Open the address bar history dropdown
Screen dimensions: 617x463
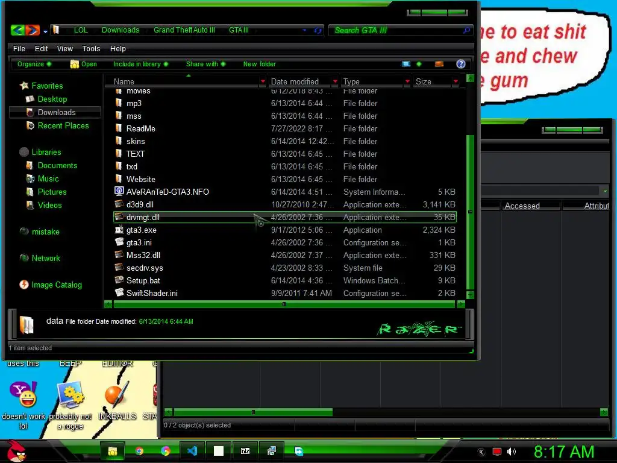[304, 30]
